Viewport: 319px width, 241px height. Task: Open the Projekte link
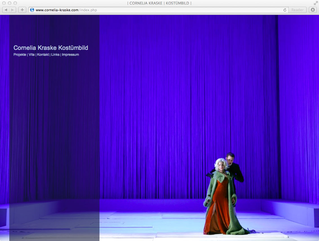point(20,54)
